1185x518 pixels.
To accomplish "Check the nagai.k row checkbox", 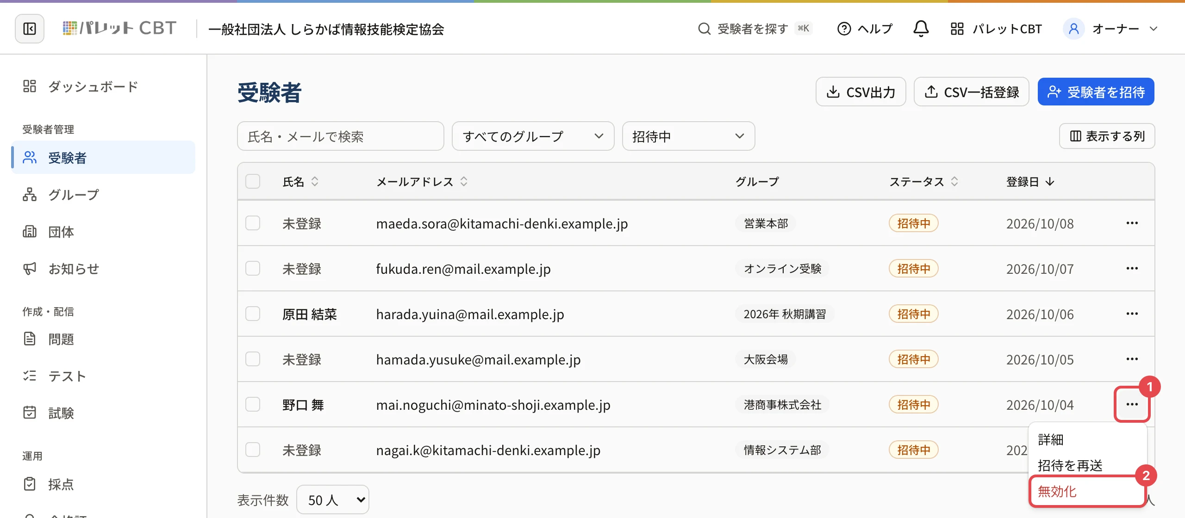I will pos(253,450).
